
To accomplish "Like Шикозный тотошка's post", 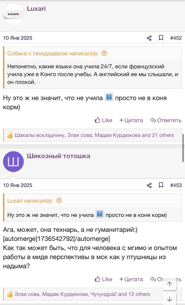I will tap(103, 279).
